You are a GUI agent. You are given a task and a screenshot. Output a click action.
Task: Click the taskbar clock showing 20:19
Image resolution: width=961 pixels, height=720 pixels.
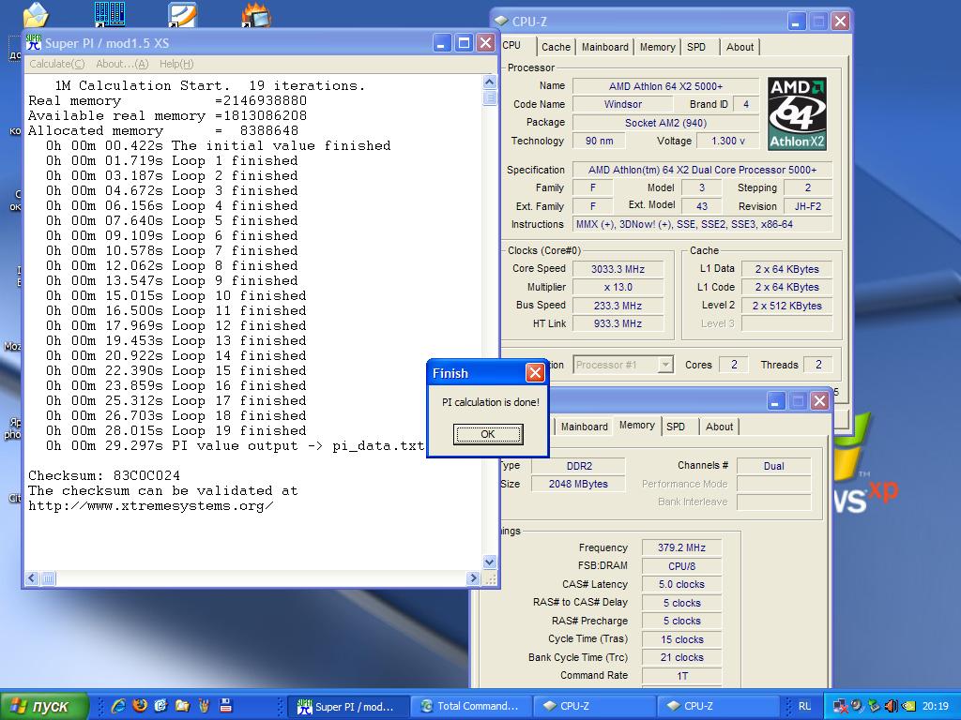[x=936, y=707]
